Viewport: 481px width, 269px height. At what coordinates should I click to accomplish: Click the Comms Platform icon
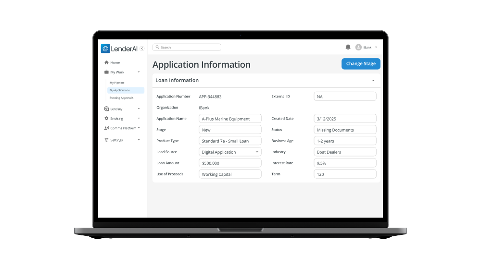(x=106, y=128)
